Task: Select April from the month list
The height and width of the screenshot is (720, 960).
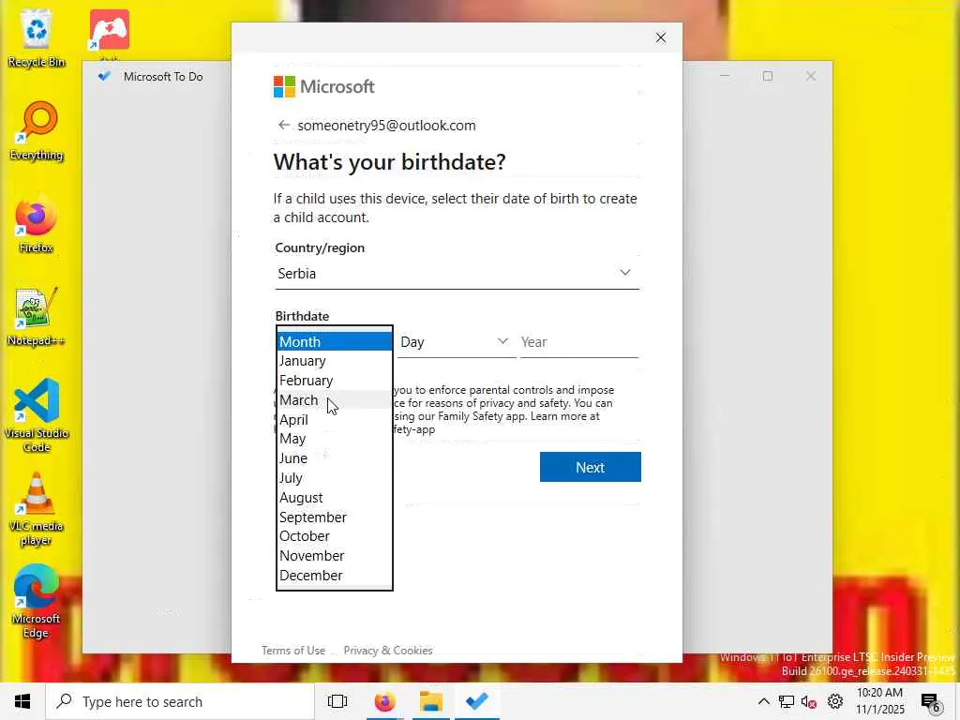Action: coord(335,420)
